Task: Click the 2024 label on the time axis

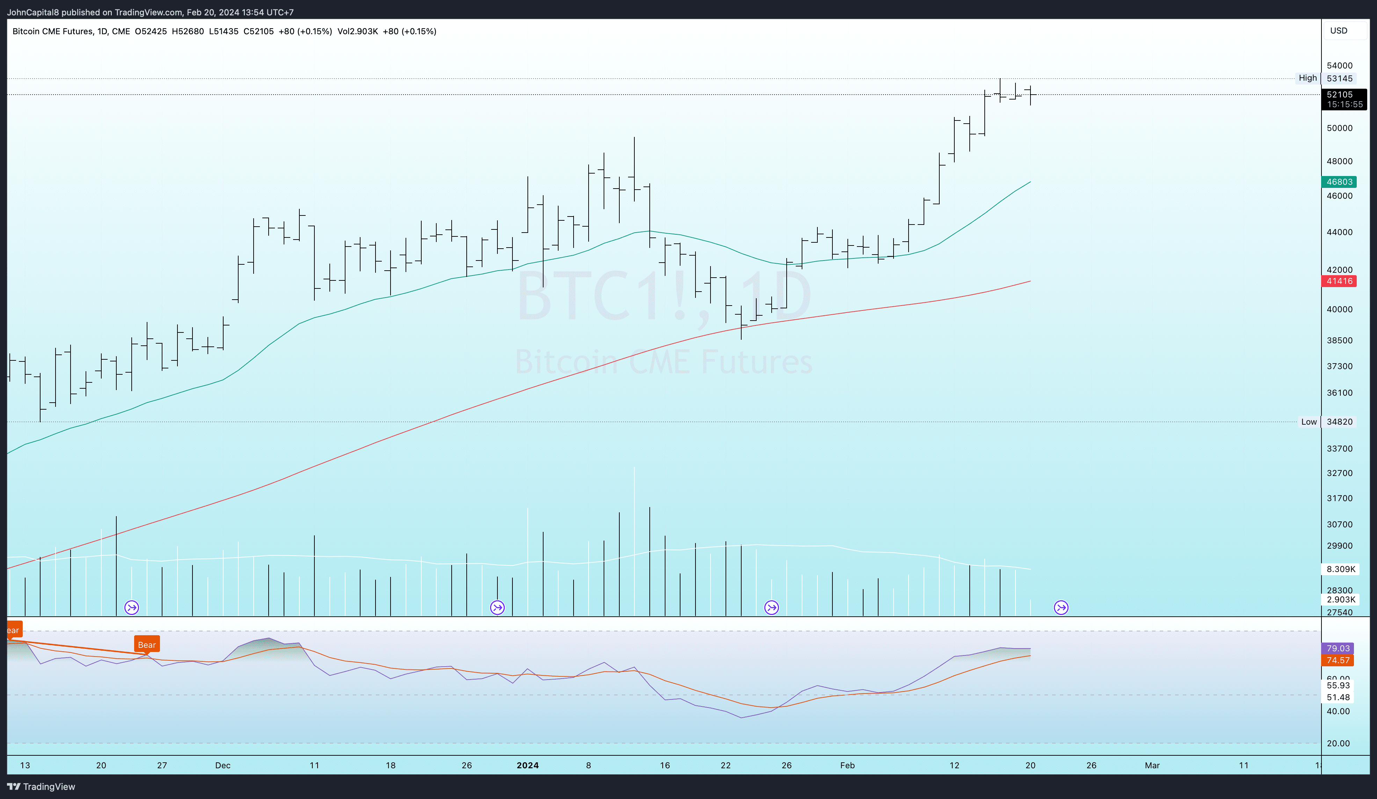Action: (x=527, y=765)
